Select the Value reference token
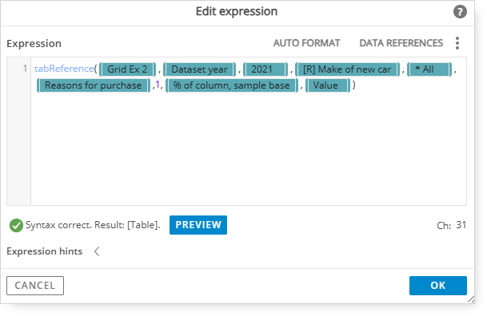The height and width of the screenshot is (316, 487). click(x=328, y=85)
